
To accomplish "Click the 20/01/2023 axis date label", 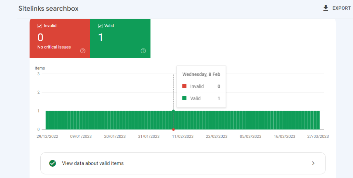I will click(x=115, y=136).
